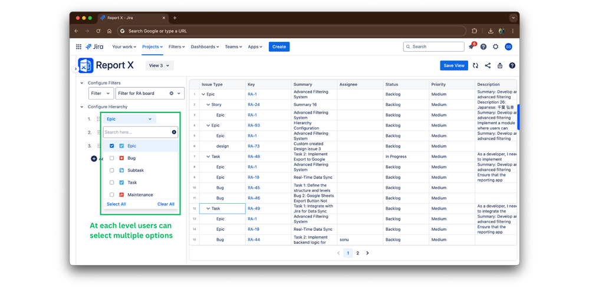Click the refresh icon beside Save View
Image resolution: width=589 pixels, height=288 pixels.
coord(476,65)
